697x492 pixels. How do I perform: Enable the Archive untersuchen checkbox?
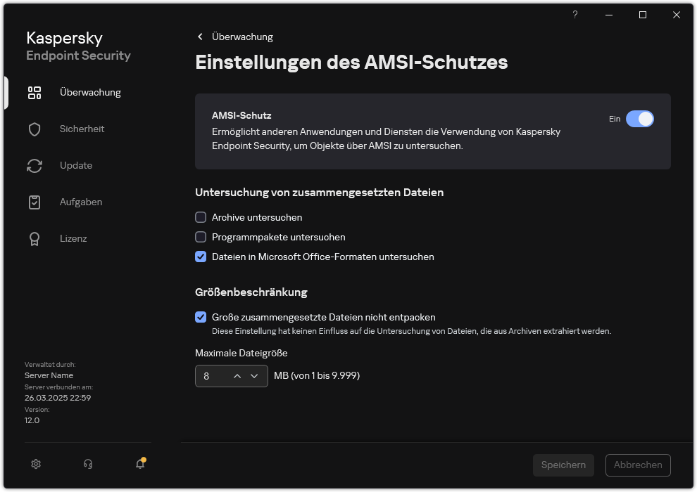[201, 217]
